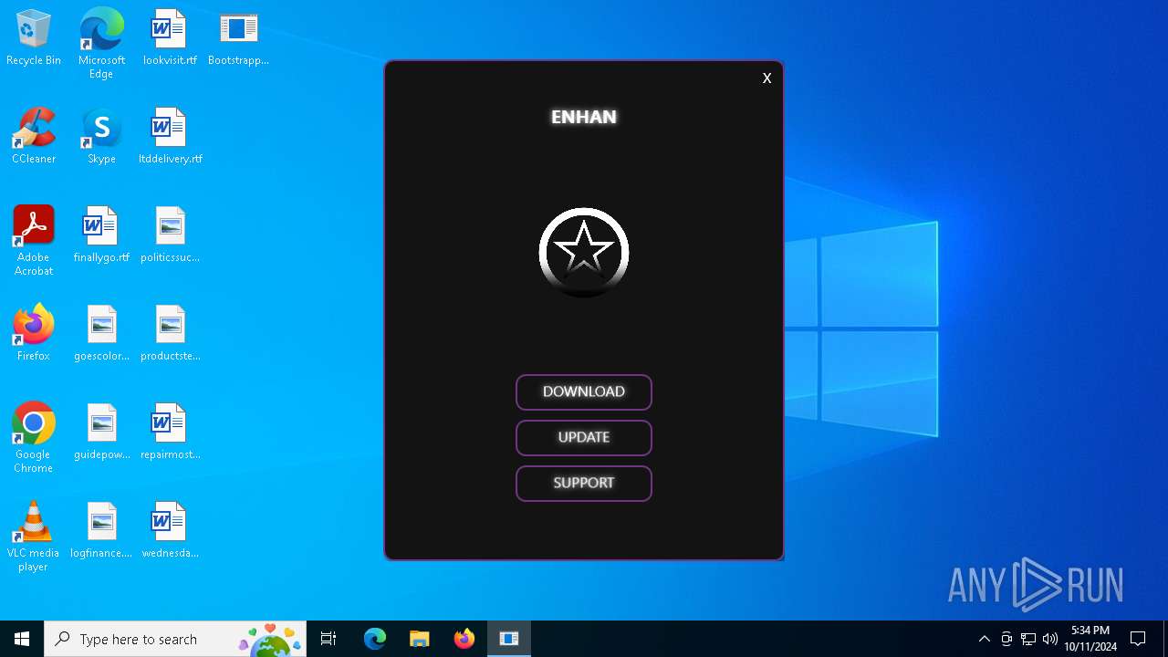Open Skype desktop shortcut
Viewport: 1168px width, 657px height.
(101, 136)
